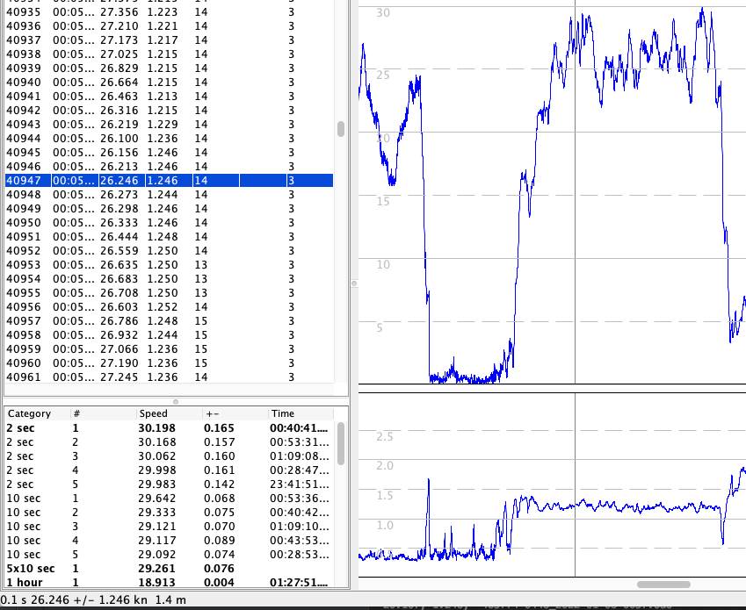Select data row 40953 with speed 26.635
The height and width of the screenshot is (610, 746).
click(x=167, y=265)
